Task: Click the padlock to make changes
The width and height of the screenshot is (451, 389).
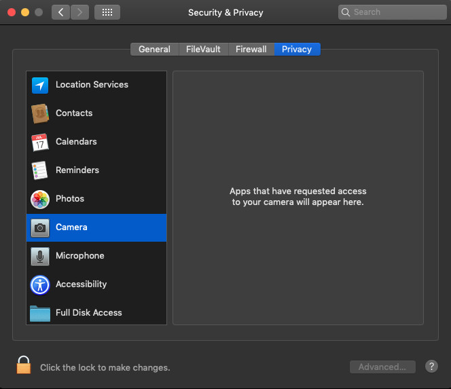Action: tap(24, 365)
